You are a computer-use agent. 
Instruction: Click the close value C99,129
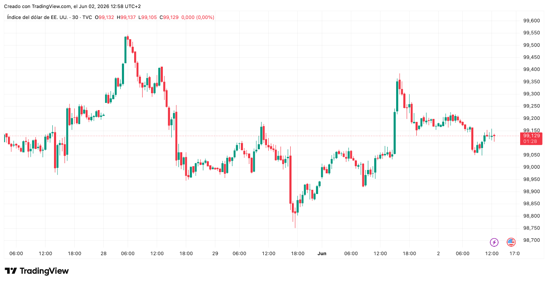pyautogui.click(x=169, y=17)
